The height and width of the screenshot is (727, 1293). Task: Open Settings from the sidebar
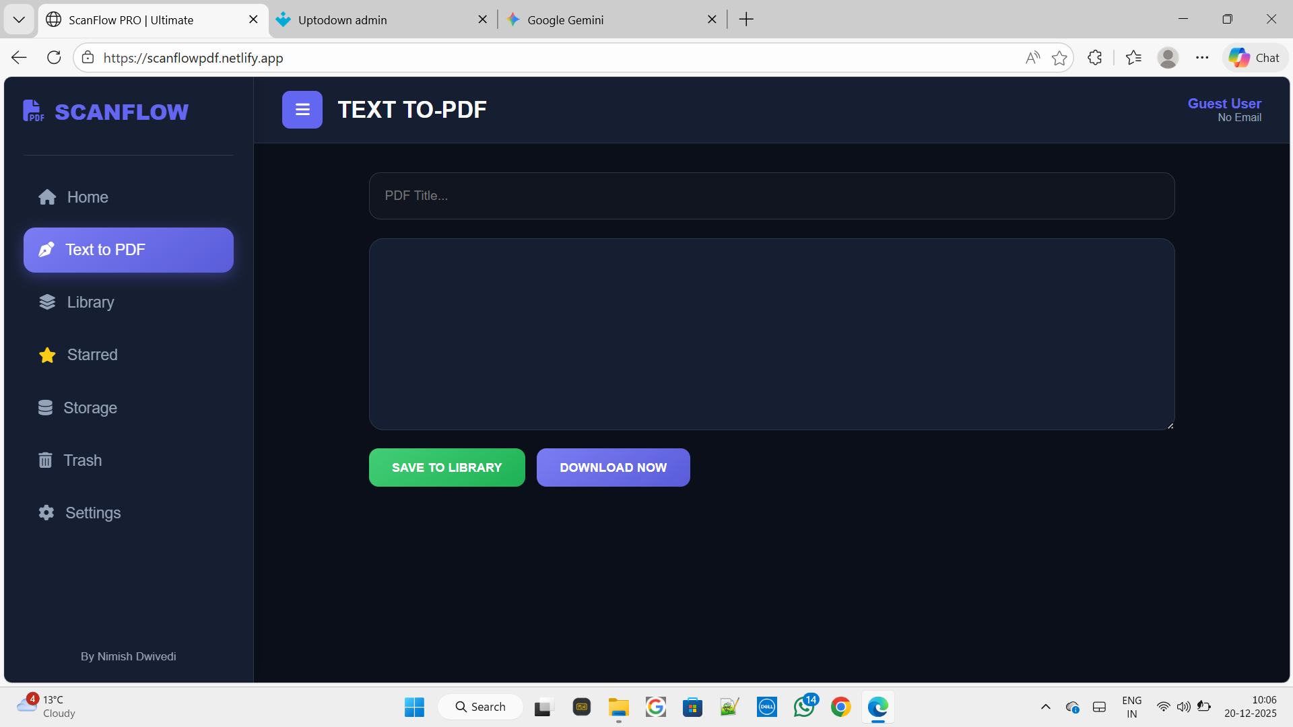point(128,512)
